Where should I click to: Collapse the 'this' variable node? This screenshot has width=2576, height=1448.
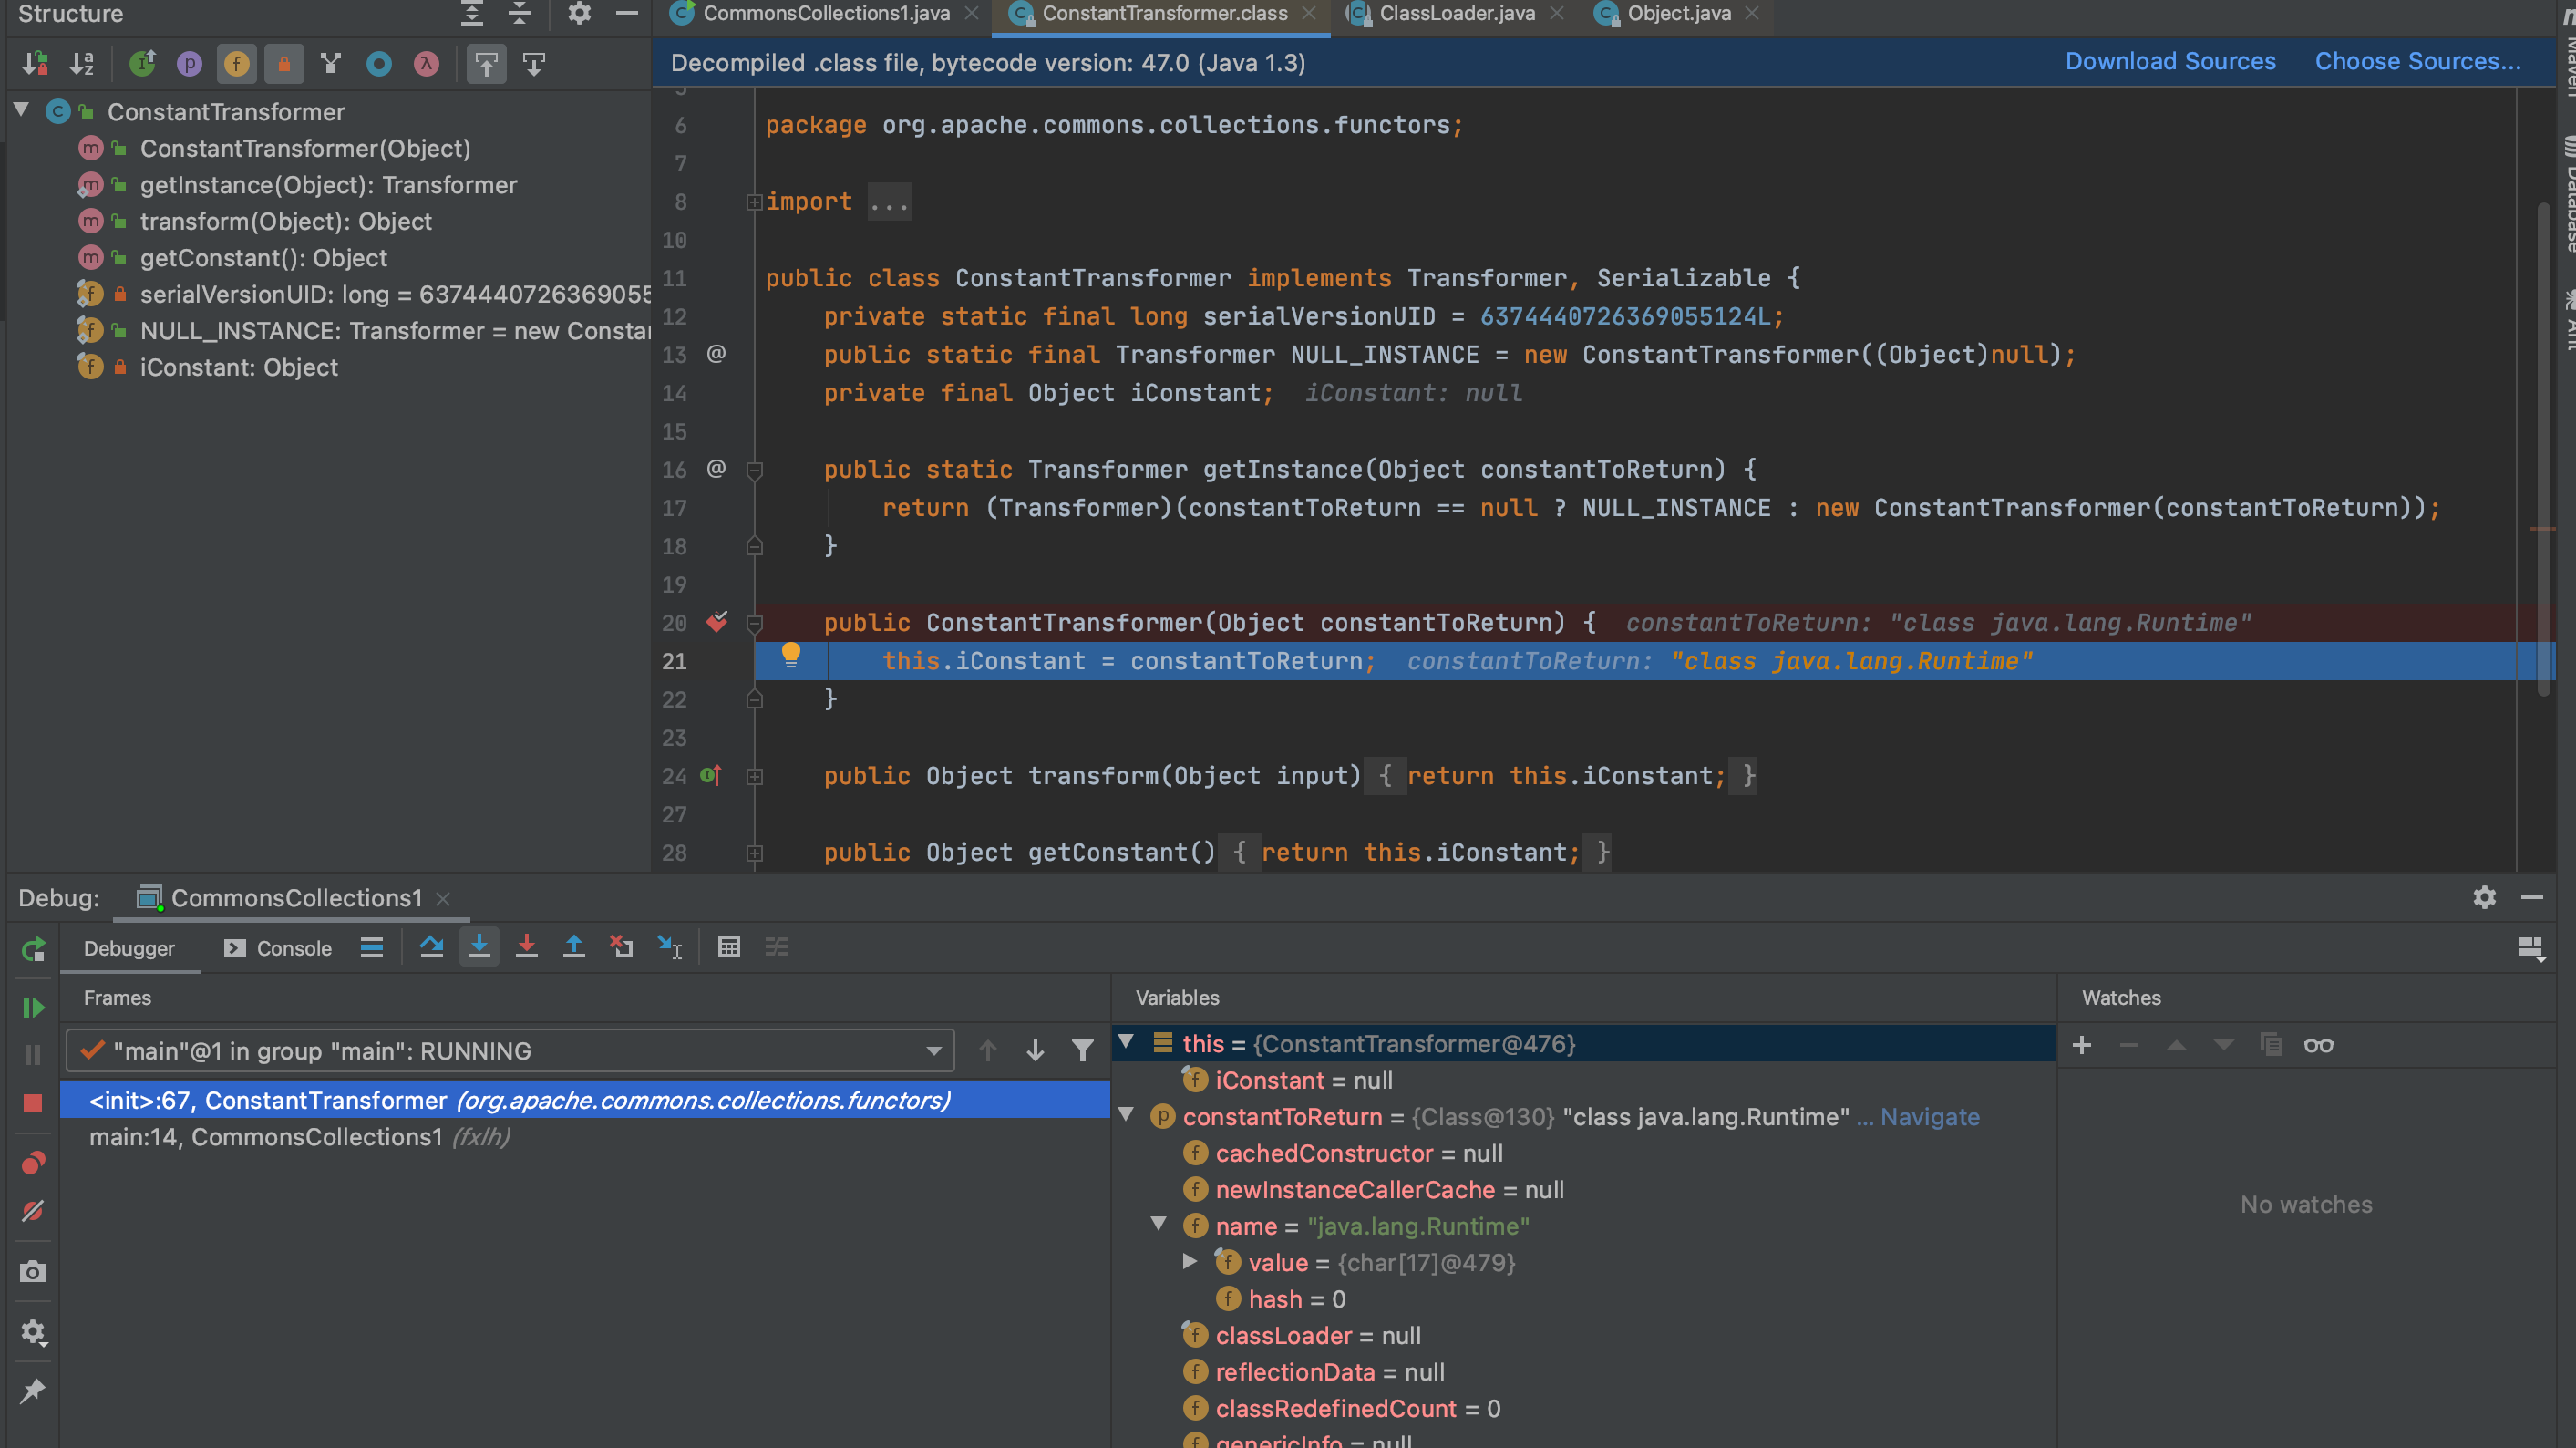(1127, 1042)
